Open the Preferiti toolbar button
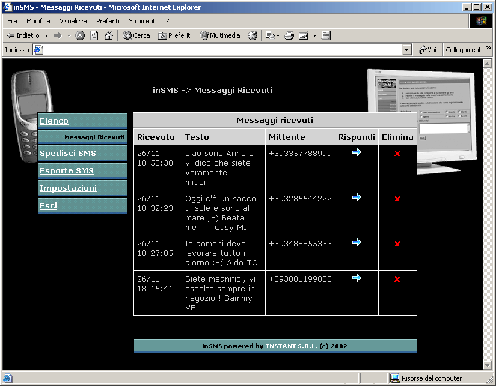496x386 pixels. [x=175, y=35]
